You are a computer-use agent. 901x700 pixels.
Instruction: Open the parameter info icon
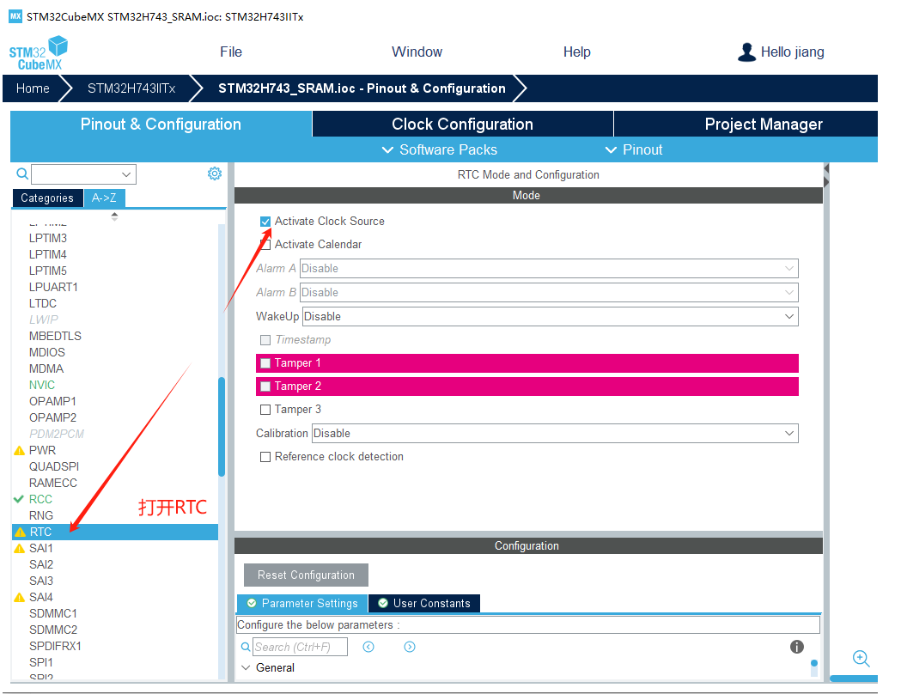(x=796, y=647)
